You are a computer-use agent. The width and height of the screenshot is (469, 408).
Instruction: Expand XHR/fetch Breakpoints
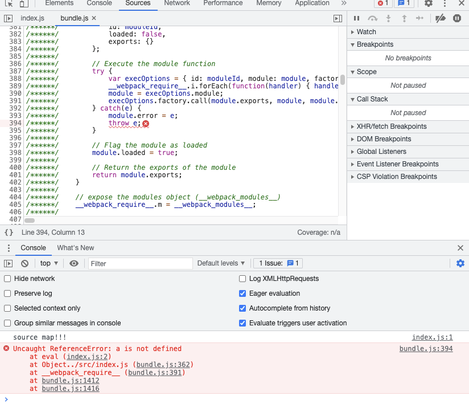[408, 127]
